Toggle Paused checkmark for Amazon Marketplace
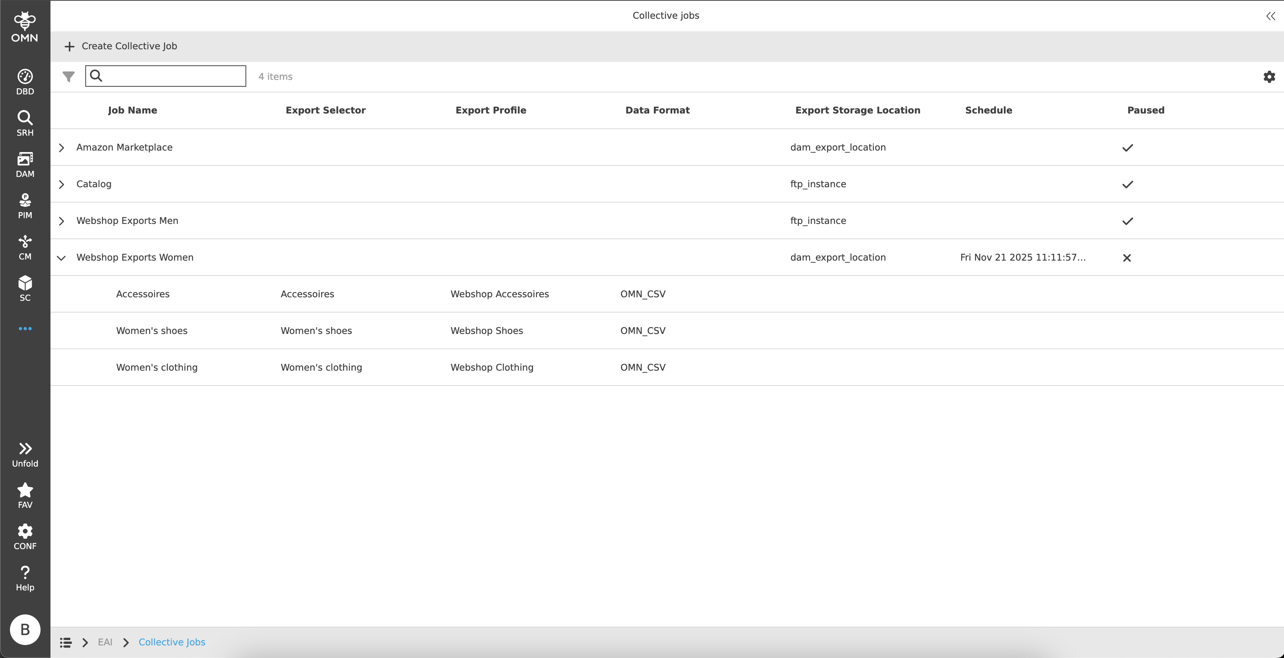This screenshot has width=1284, height=658. click(x=1128, y=147)
